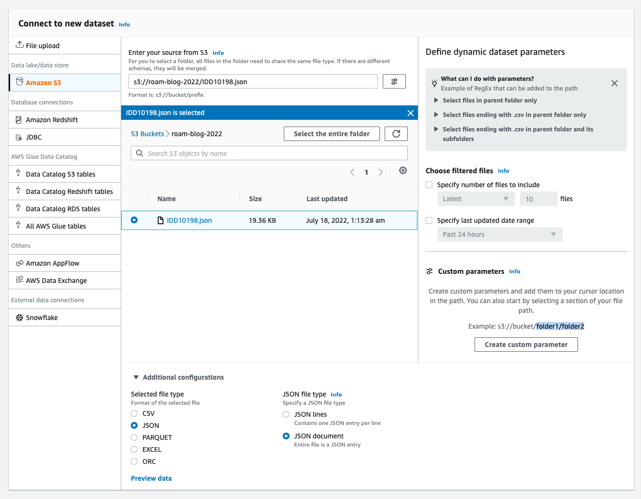Click the JDBC database icon
The image size is (641, 499).
(19, 137)
